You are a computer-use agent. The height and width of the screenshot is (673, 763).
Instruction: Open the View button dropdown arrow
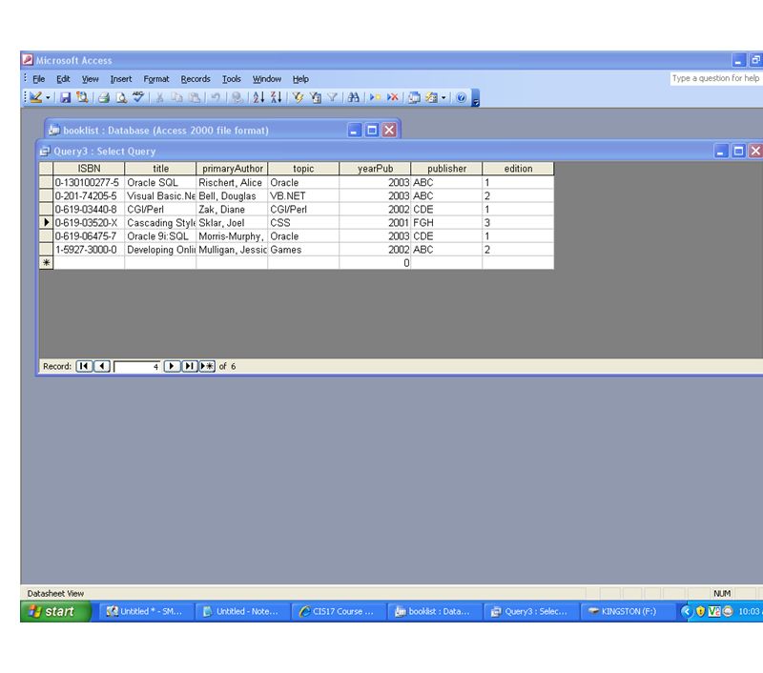click(x=48, y=98)
